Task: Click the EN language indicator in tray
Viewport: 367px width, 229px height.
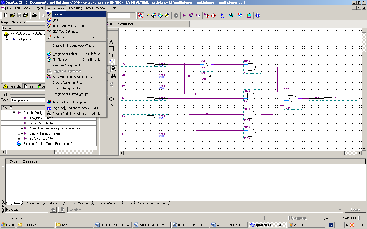Action: click(331, 225)
